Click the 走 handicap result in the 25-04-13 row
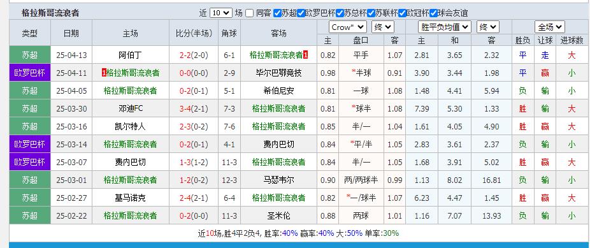Screen dimensions: 590x248 (545, 55)
